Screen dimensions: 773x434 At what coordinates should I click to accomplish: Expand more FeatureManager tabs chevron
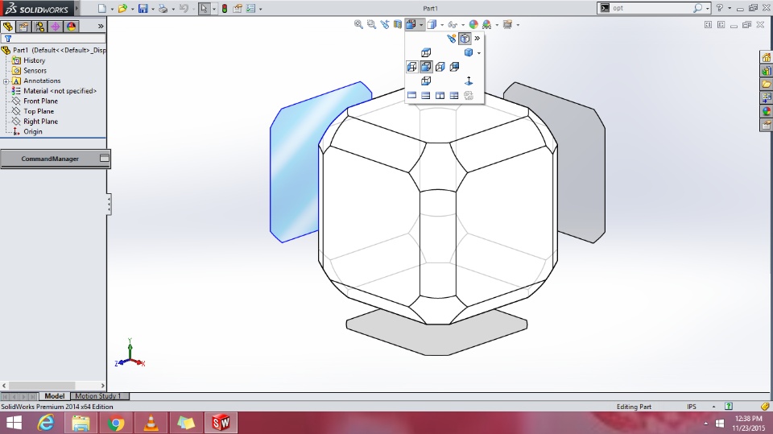(x=101, y=26)
